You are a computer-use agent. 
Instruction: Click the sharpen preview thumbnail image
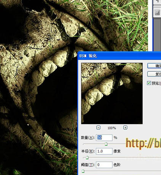coord(112,93)
